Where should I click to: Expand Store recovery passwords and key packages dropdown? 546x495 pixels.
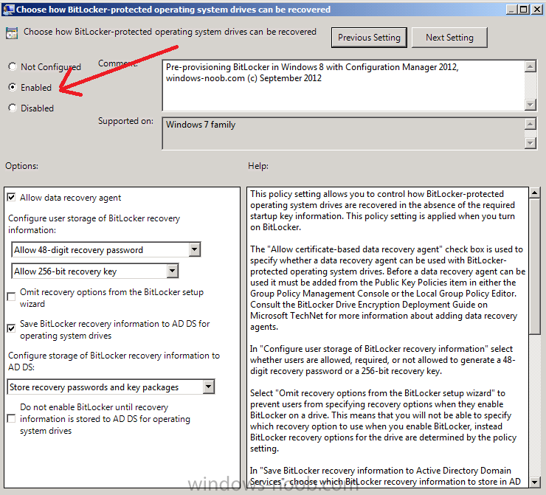click(209, 387)
